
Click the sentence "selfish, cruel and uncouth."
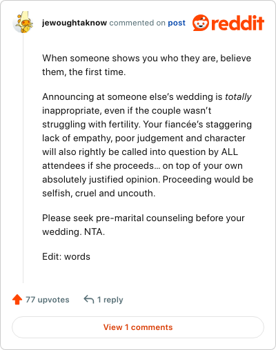(x=99, y=194)
